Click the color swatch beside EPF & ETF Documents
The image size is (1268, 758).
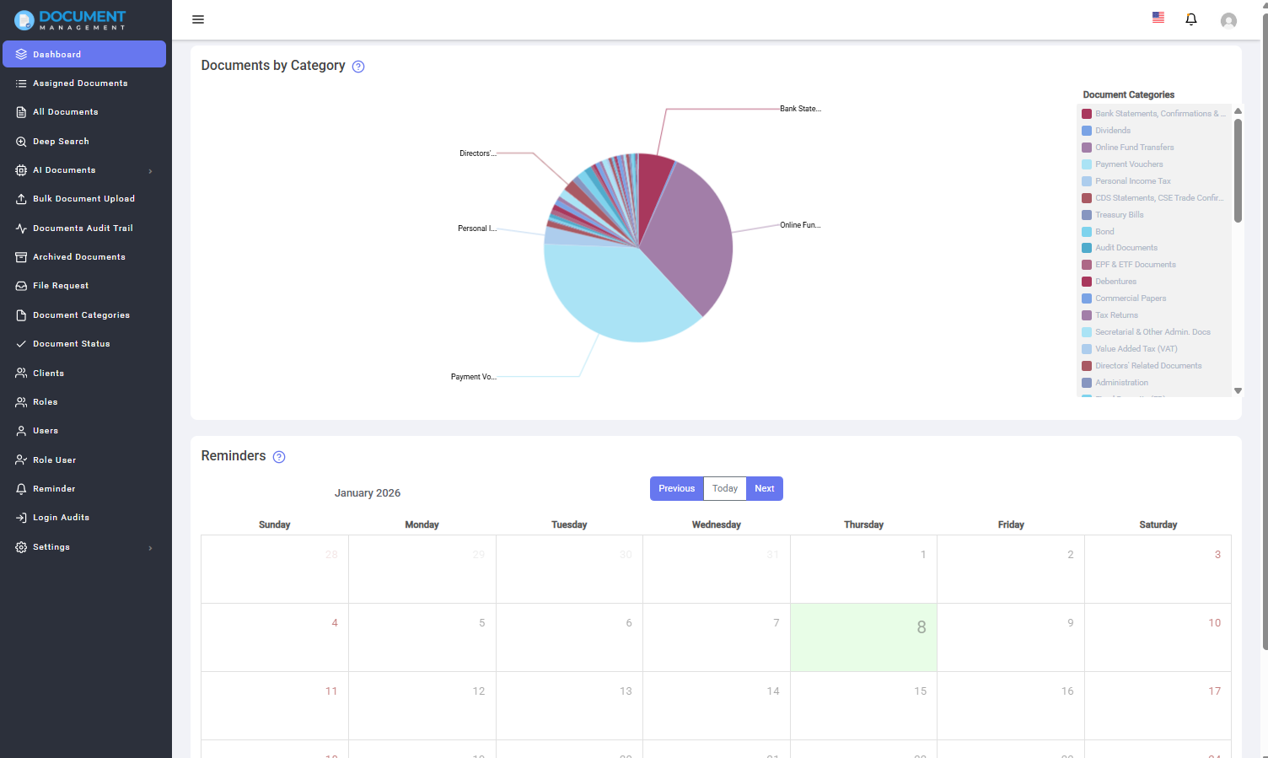tap(1088, 264)
